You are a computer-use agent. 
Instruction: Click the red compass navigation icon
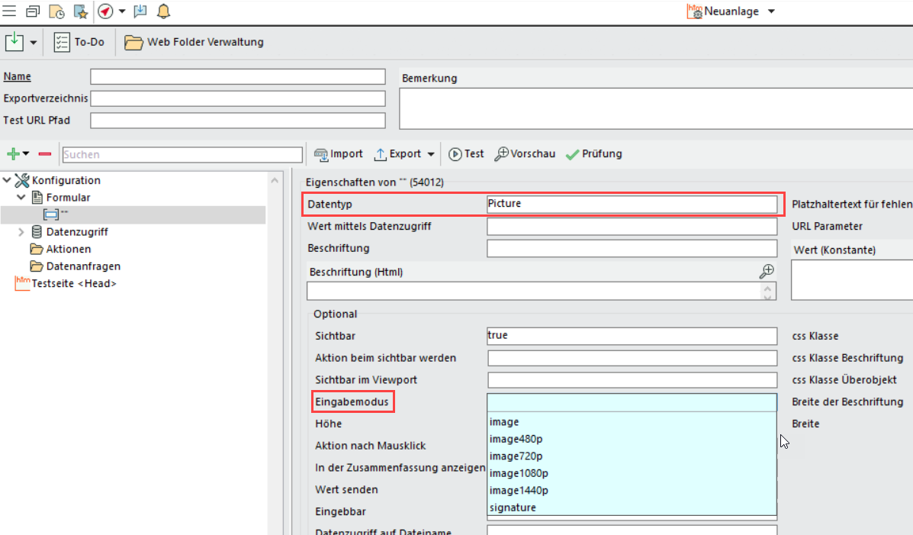(x=105, y=11)
